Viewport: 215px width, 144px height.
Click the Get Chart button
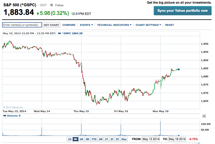tap(51, 25)
